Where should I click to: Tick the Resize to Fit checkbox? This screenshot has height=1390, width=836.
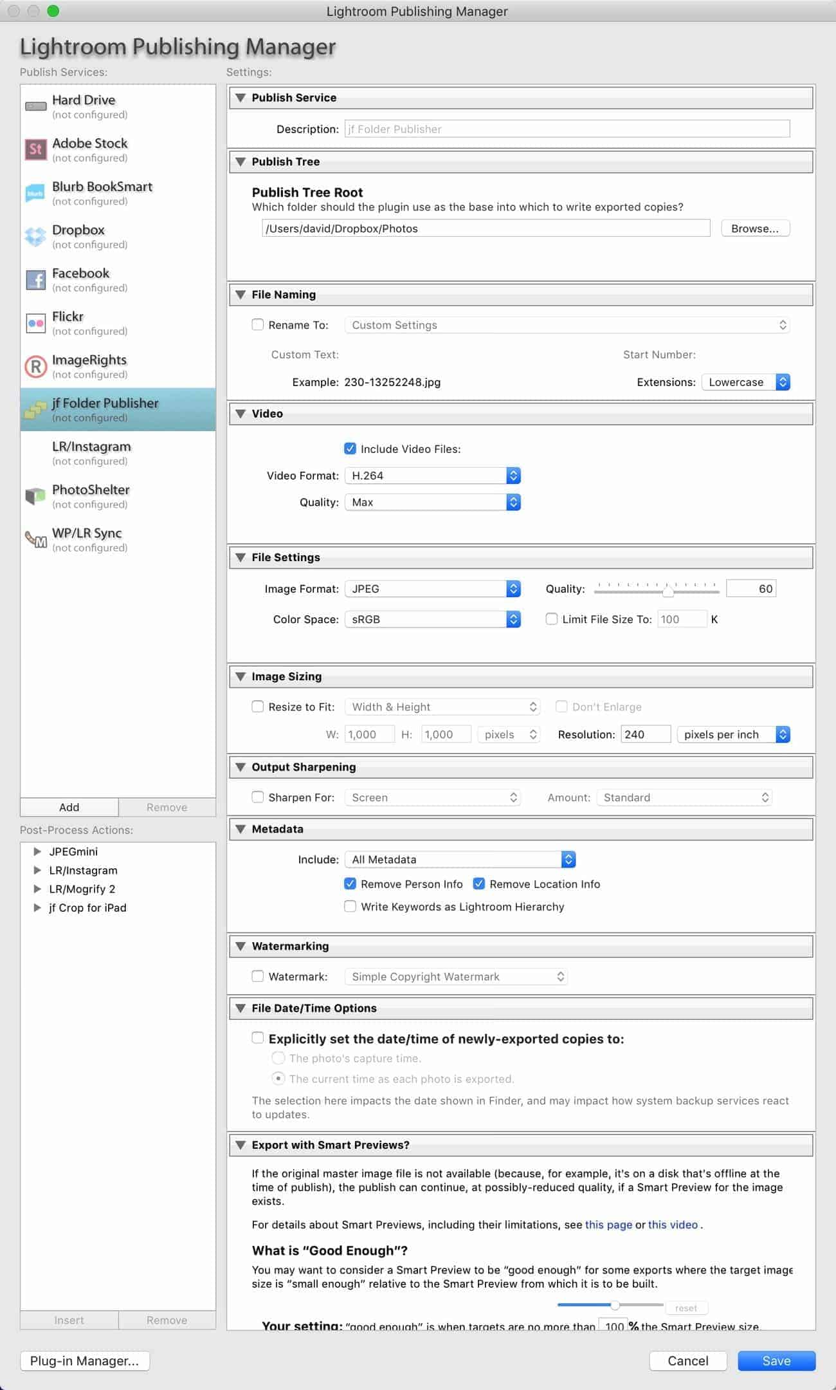click(x=258, y=707)
